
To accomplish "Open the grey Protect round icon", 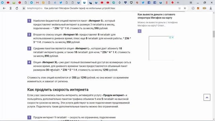I will (193, 8).
